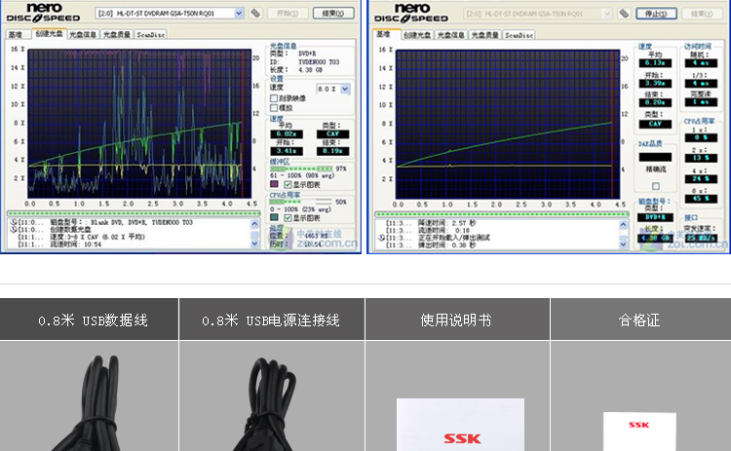This screenshot has height=451, width=731.
Task: Click the SSK user manual booklet image
Action: point(460,426)
